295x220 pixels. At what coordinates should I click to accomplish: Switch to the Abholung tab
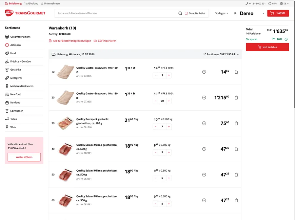[x=31, y=3]
